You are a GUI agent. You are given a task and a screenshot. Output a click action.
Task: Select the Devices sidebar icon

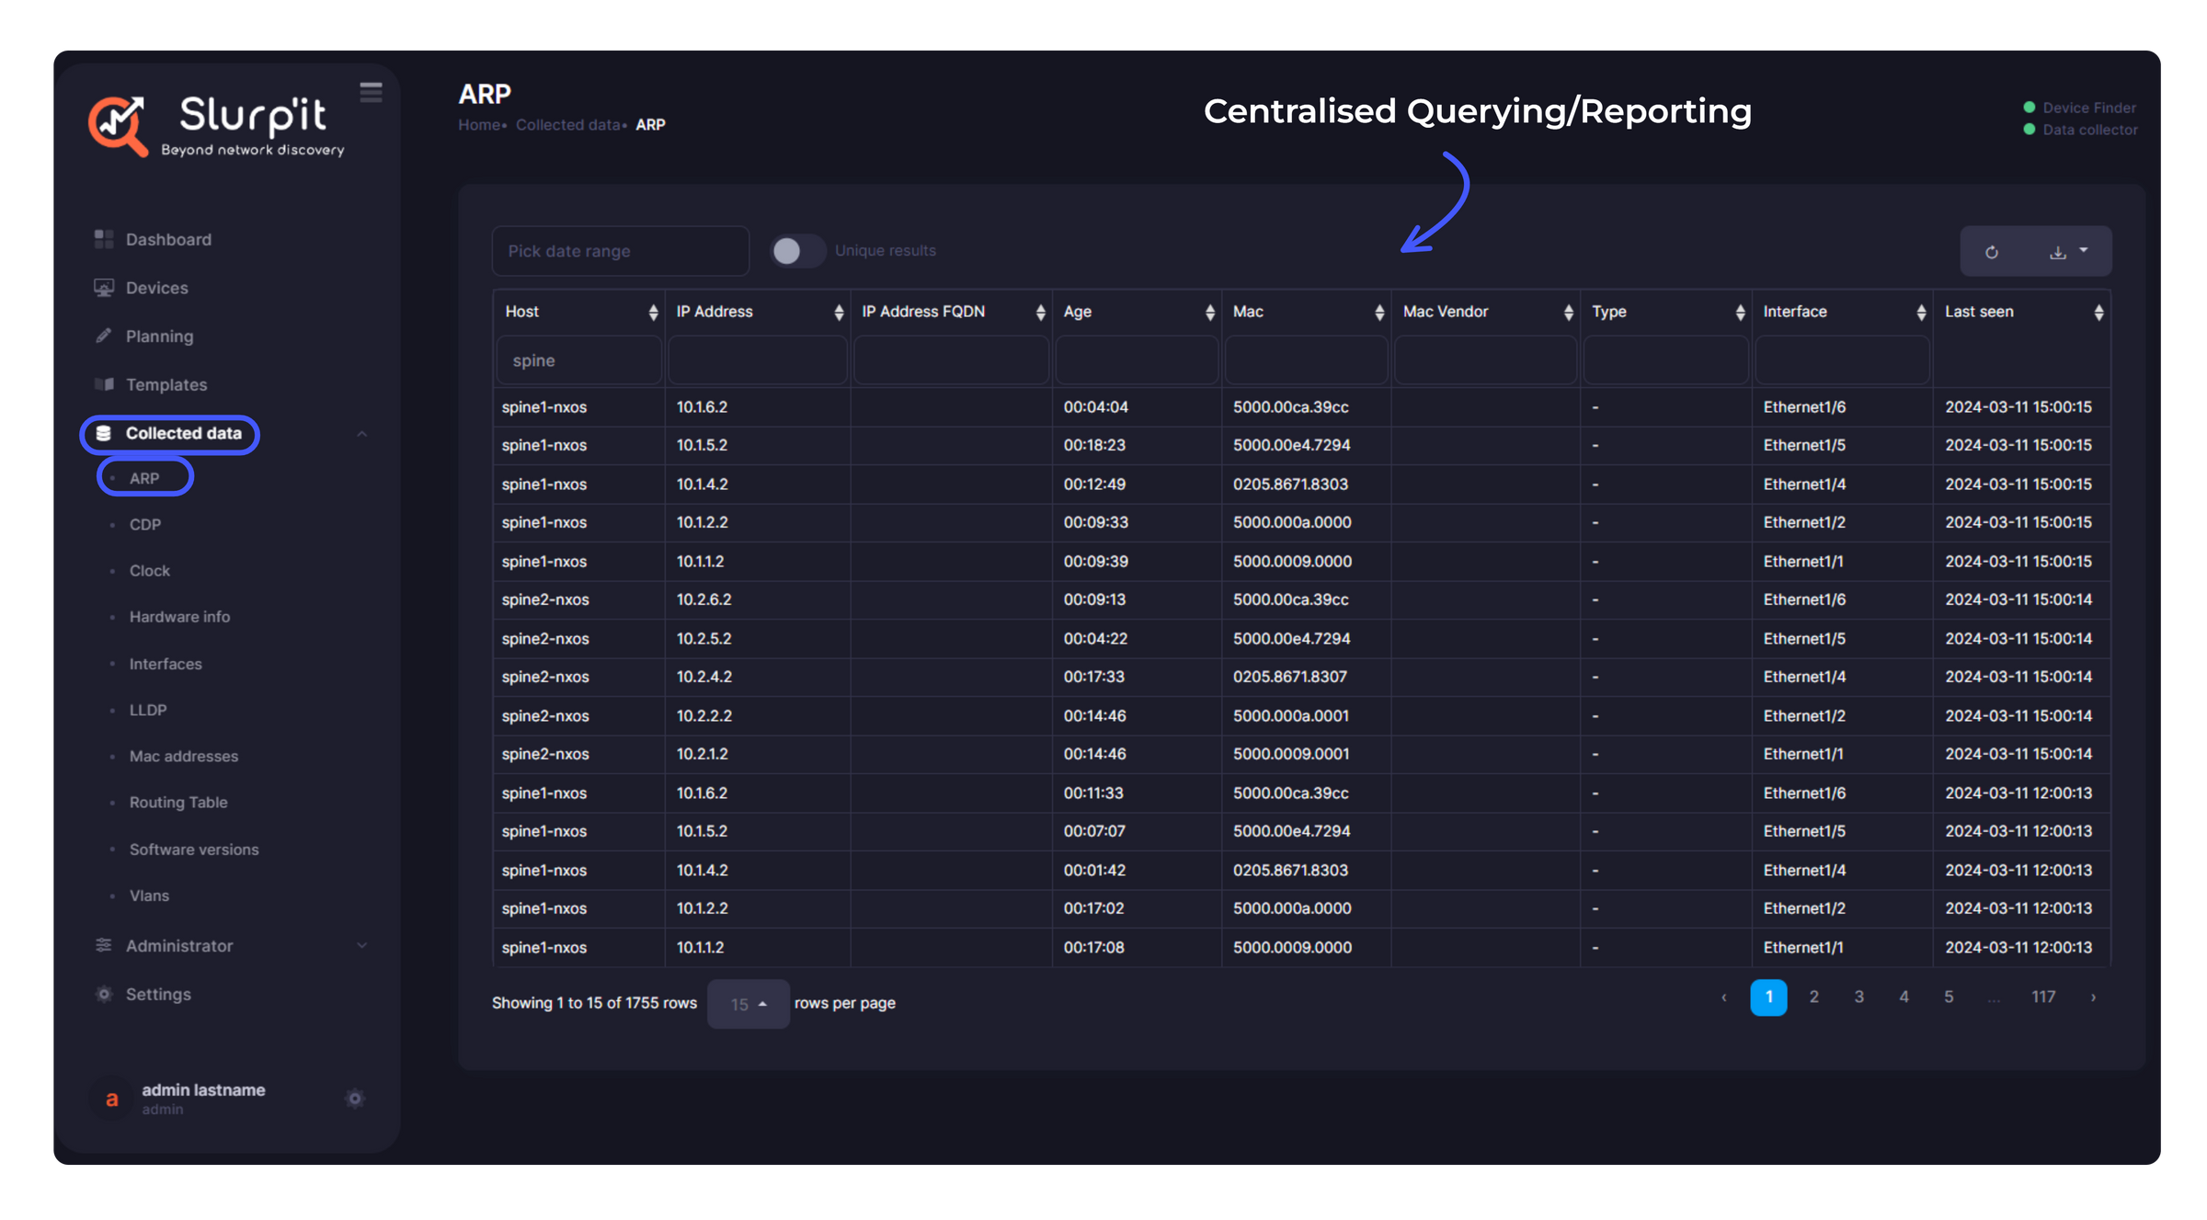(x=104, y=287)
